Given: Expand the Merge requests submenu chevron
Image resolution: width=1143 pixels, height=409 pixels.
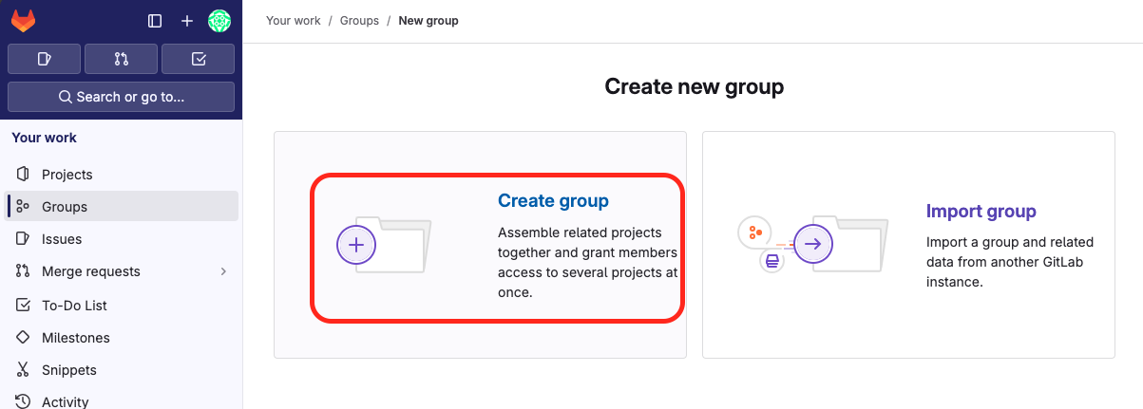Looking at the screenshot, I should 223,271.
